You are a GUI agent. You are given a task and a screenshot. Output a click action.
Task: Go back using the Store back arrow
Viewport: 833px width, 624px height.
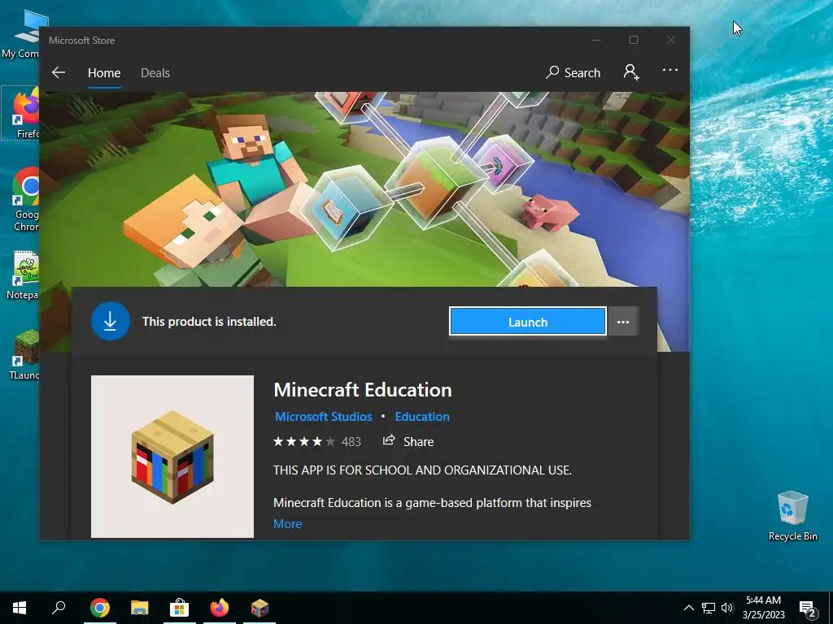pyautogui.click(x=59, y=72)
